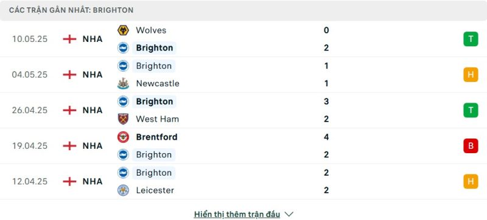Click Brighton crest in the 10.05.25 match
The image size is (487, 220).
pos(124,48)
